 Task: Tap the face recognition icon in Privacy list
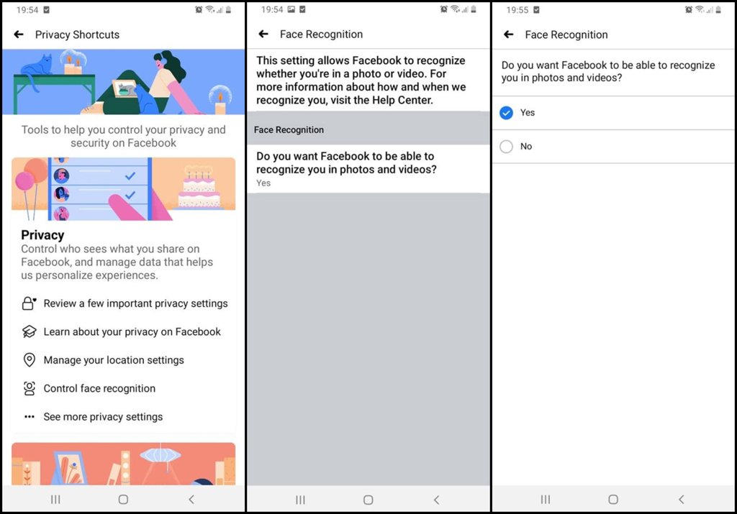pos(29,388)
